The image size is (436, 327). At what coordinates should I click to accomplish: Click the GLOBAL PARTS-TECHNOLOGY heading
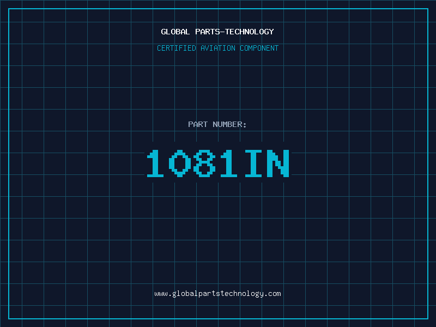217,32
